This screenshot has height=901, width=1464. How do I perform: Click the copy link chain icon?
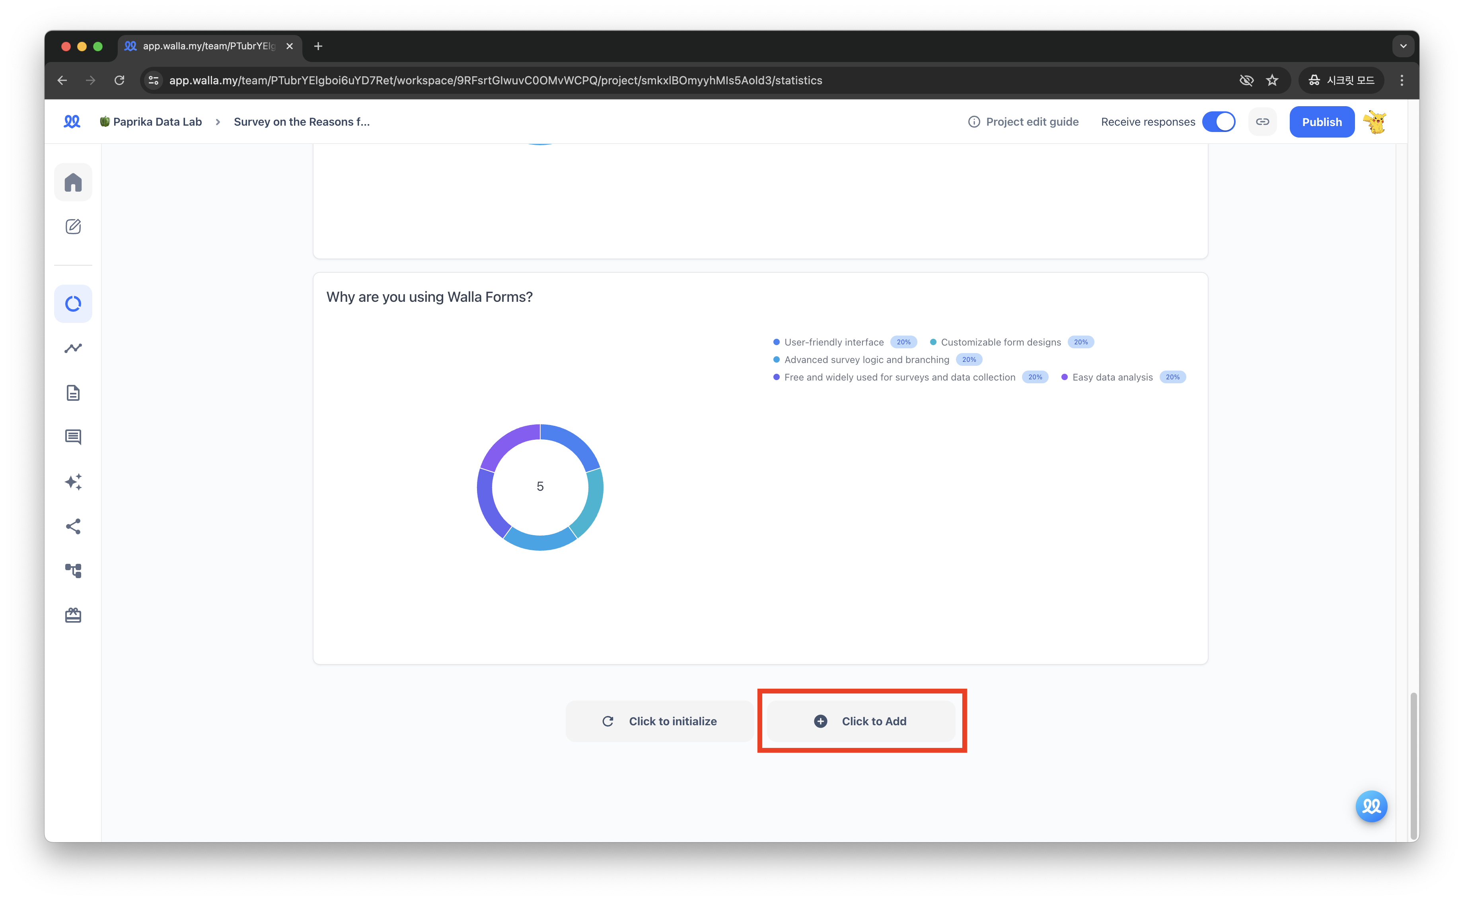click(x=1262, y=122)
